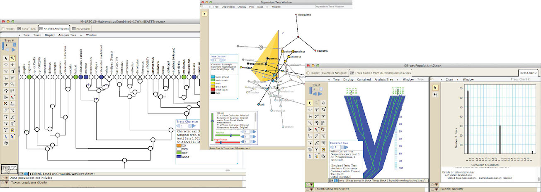The image size is (541, 192).
Task: Select the magnifier tool in the two-populations tree palette
Action: tap(310, 123)
